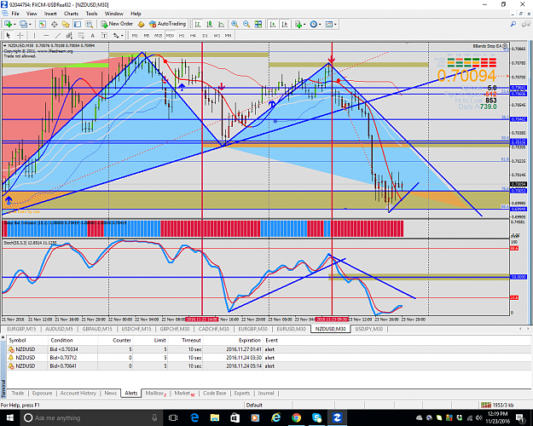533x426 pixels.
Task: Open the NZDUSD,M30 chart title triangle
Action: point(5,45)
